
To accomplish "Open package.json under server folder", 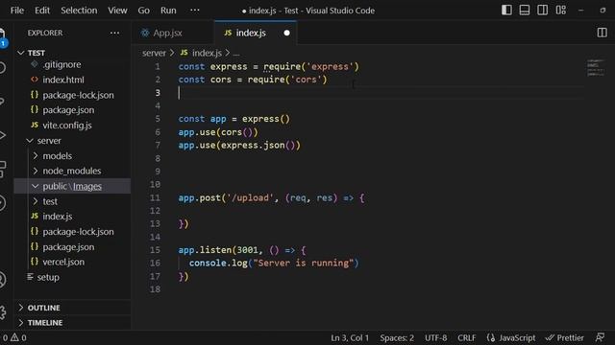I will (72, 247).
